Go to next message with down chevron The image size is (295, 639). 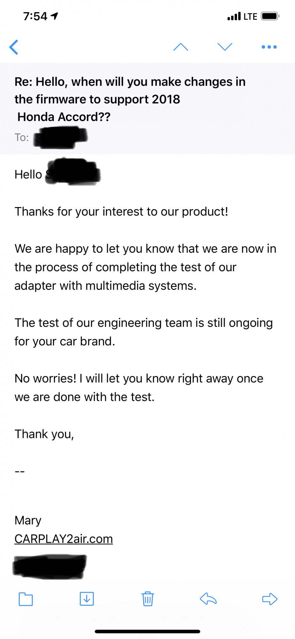click(225, 47)
